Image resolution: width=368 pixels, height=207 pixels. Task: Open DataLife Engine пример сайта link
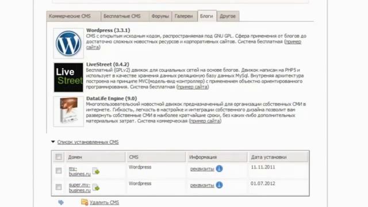click(205, 121)
